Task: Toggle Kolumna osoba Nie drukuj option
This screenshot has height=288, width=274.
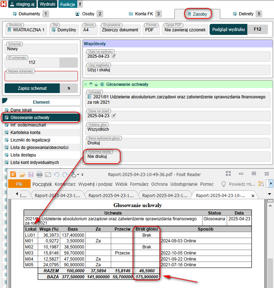Action: pyautogui.click(x=178, y=156)
